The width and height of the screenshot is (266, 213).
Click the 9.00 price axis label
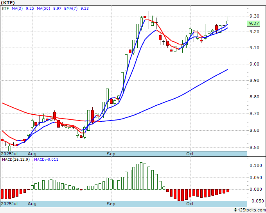[x=255, y=64]
